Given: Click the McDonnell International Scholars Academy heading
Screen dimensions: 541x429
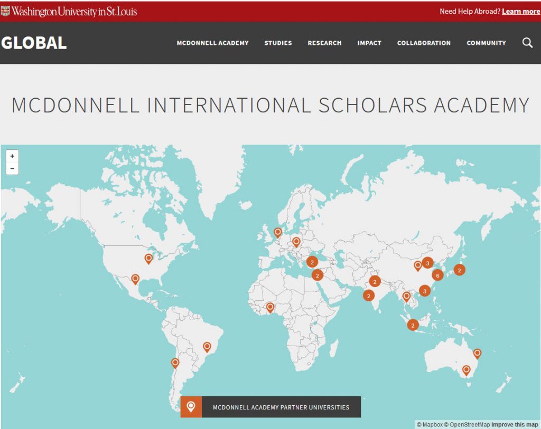Looking at the screenshot, I should click(x=270, y=105).
